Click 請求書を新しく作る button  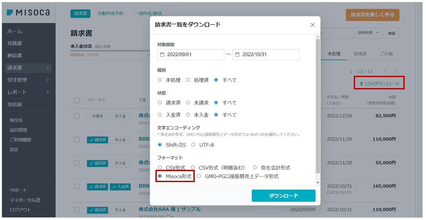click(372, 15)
